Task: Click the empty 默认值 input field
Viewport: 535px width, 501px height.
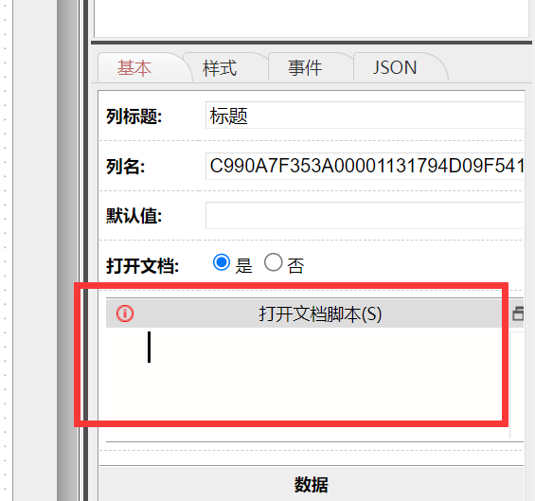Action: click(x=365, y=216)
